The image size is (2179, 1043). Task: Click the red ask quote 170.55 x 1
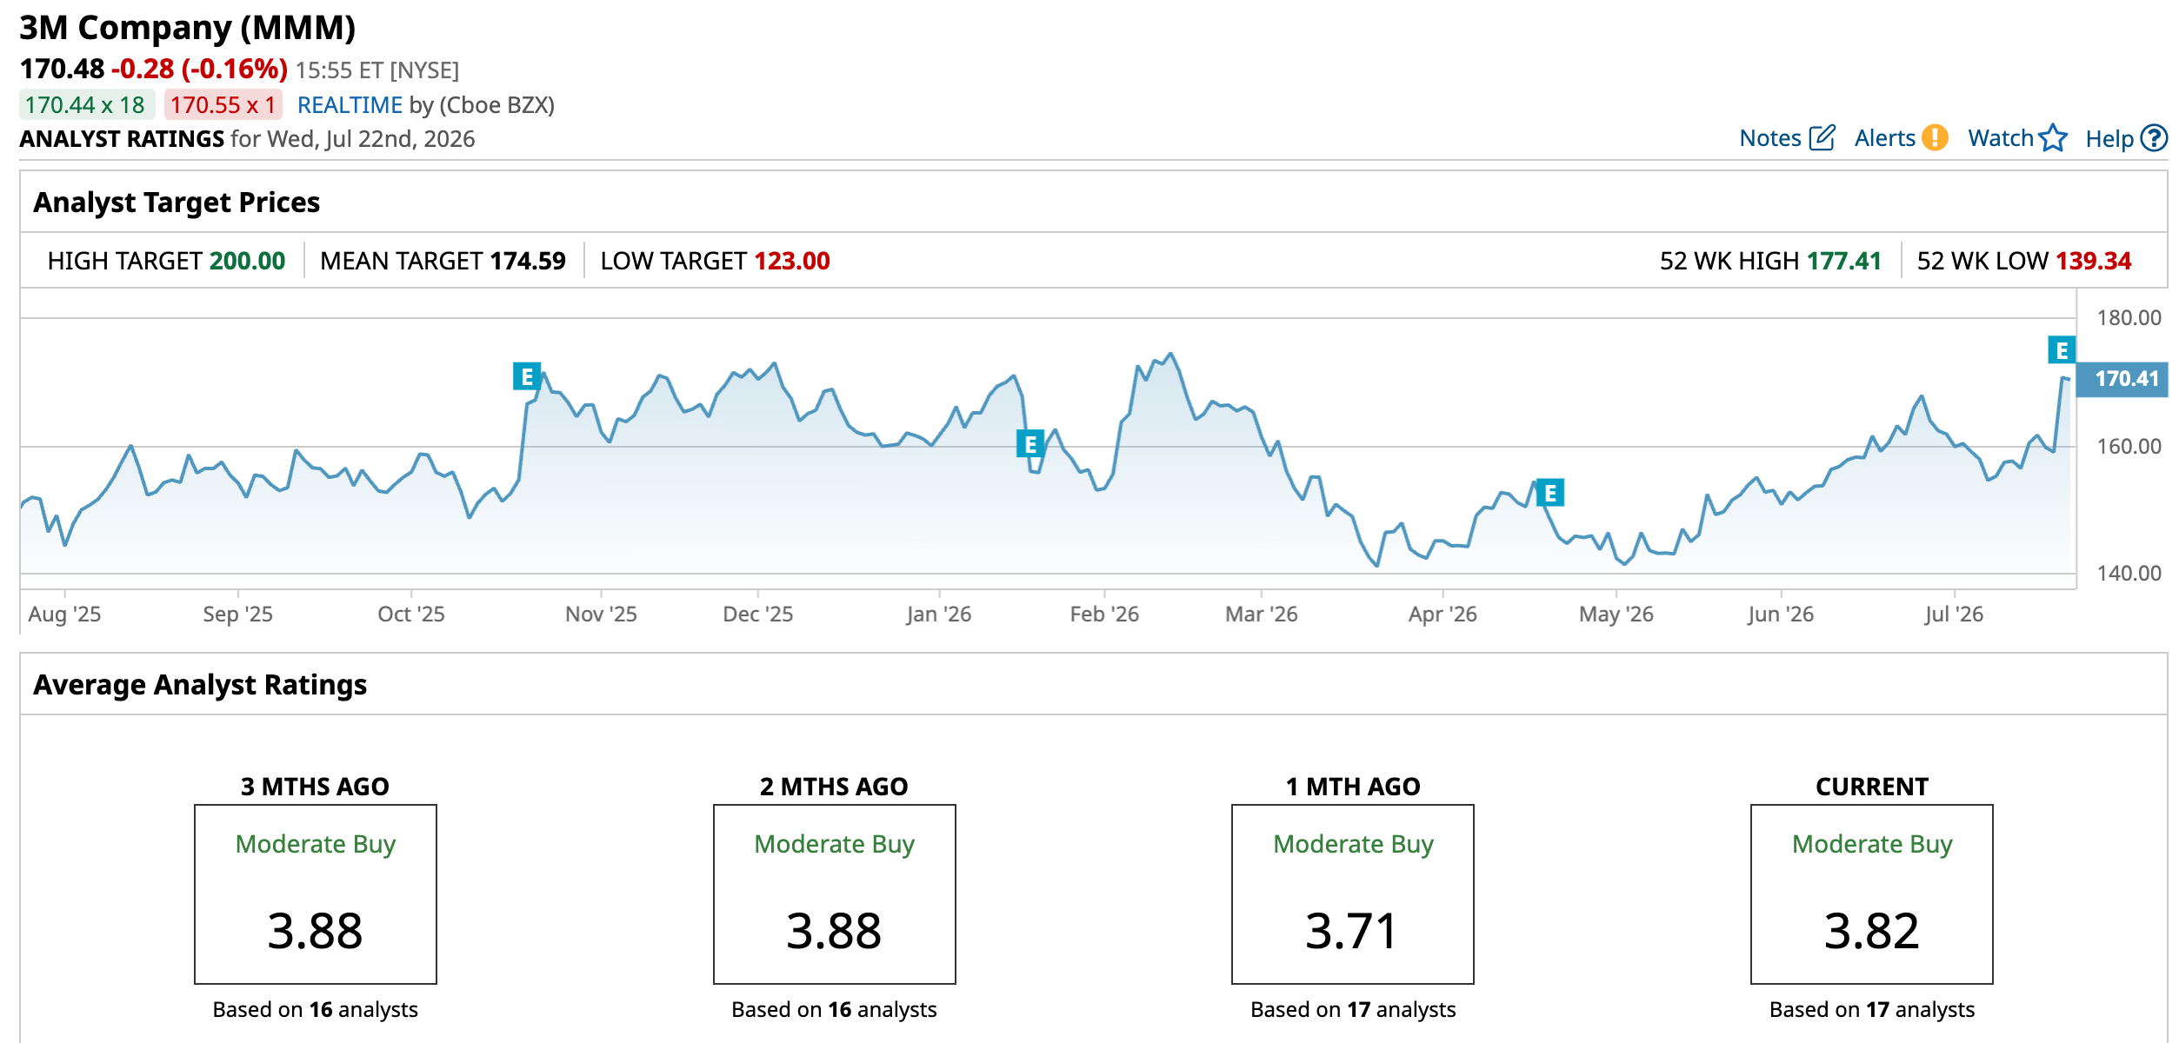pyautogui.click(x=223, y=105)
